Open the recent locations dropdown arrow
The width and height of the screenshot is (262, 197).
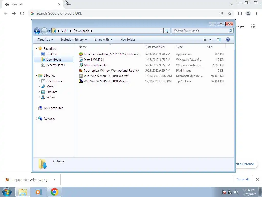[49, 31]
